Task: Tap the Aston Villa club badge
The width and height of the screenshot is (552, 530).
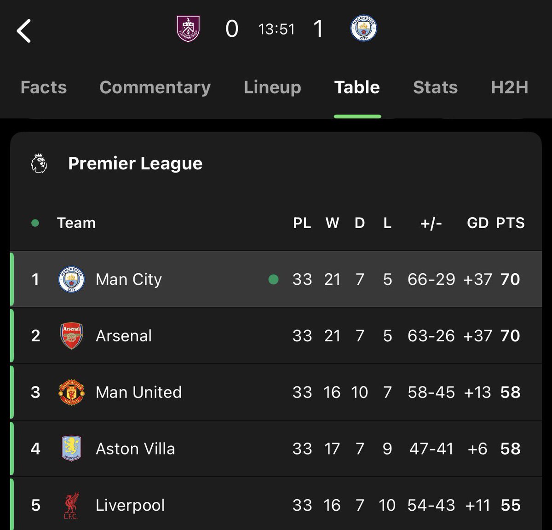Action: tap(71, 449)
